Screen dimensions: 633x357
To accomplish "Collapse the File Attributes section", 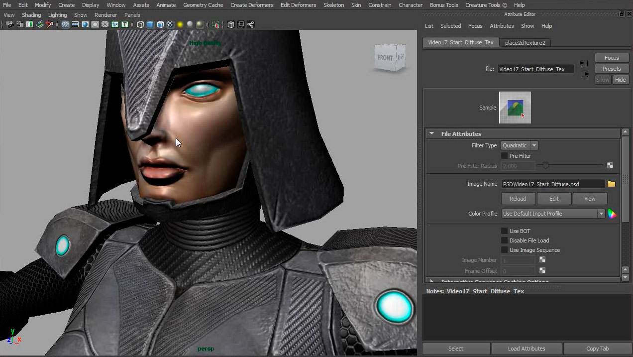I will [x=431, y=134].
